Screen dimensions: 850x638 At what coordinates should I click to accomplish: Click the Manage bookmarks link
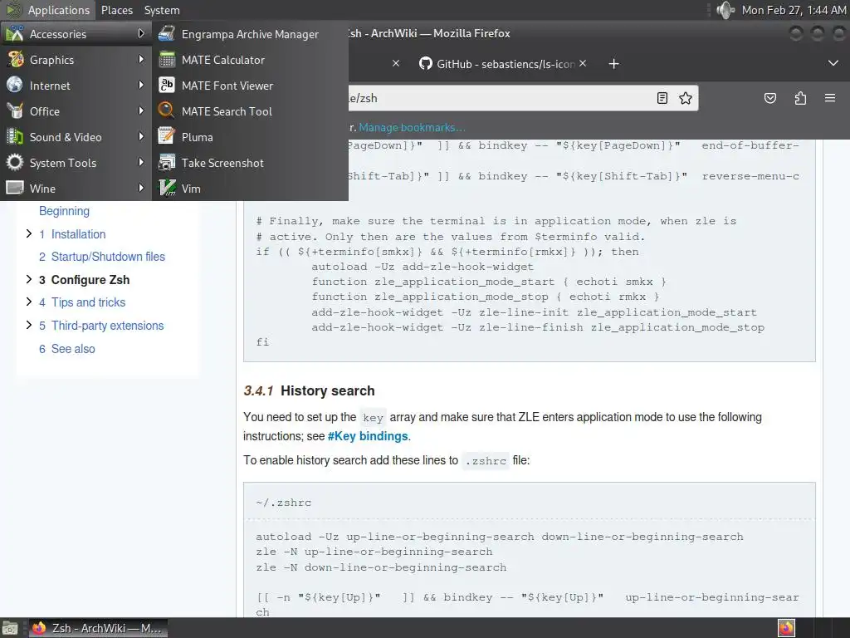tap(412, 127)
